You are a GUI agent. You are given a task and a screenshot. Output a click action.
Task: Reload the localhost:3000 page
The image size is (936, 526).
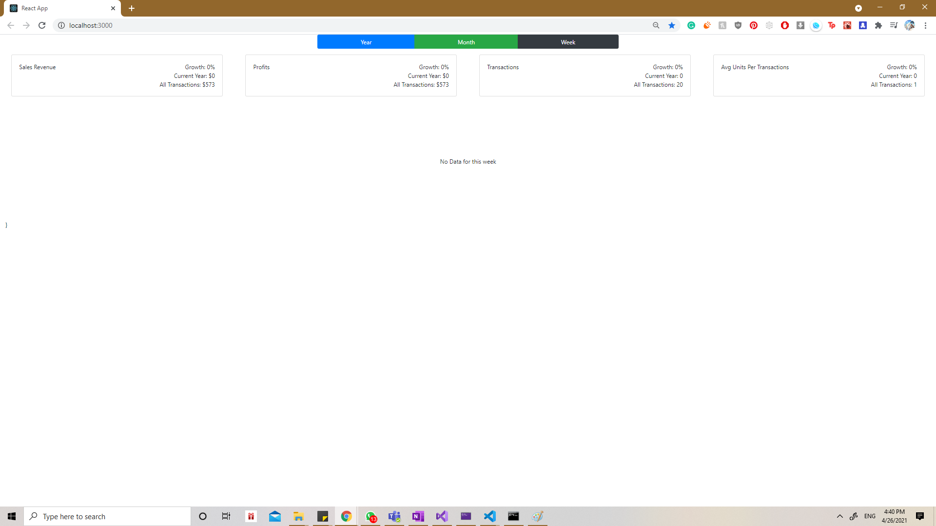coord(41,25)
